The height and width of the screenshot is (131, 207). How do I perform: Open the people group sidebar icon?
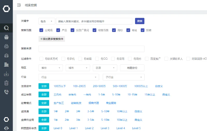(x=6, y=55)
